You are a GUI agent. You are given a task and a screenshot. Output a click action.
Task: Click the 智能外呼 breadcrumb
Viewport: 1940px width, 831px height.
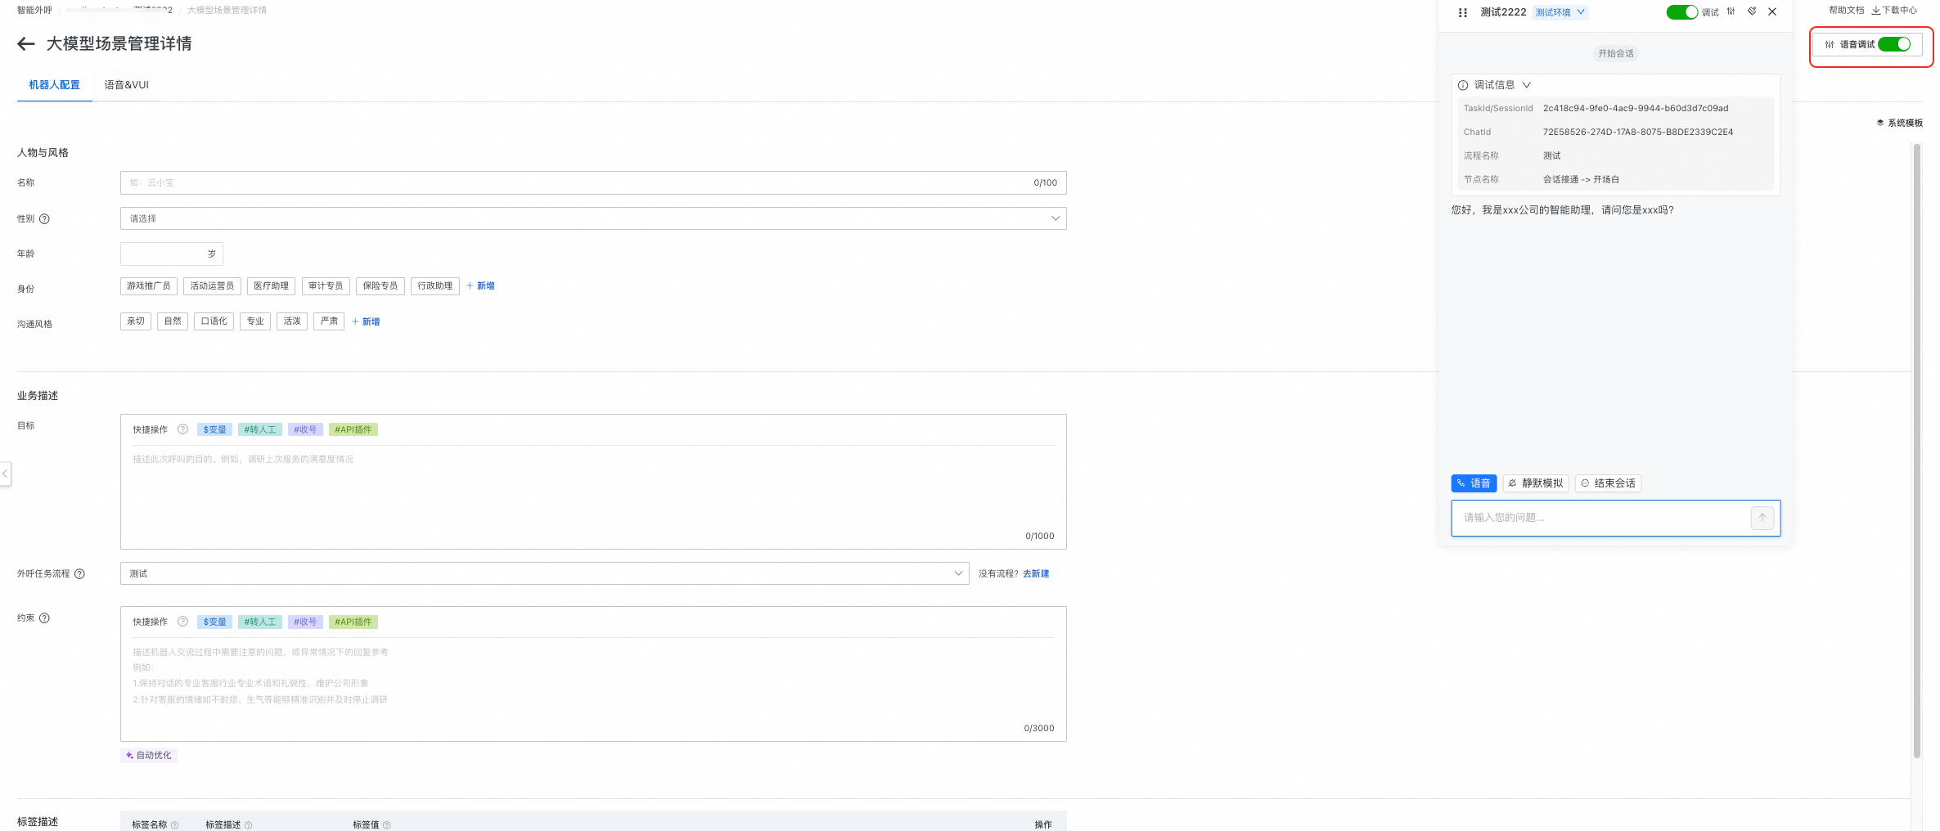coord(34,10)
